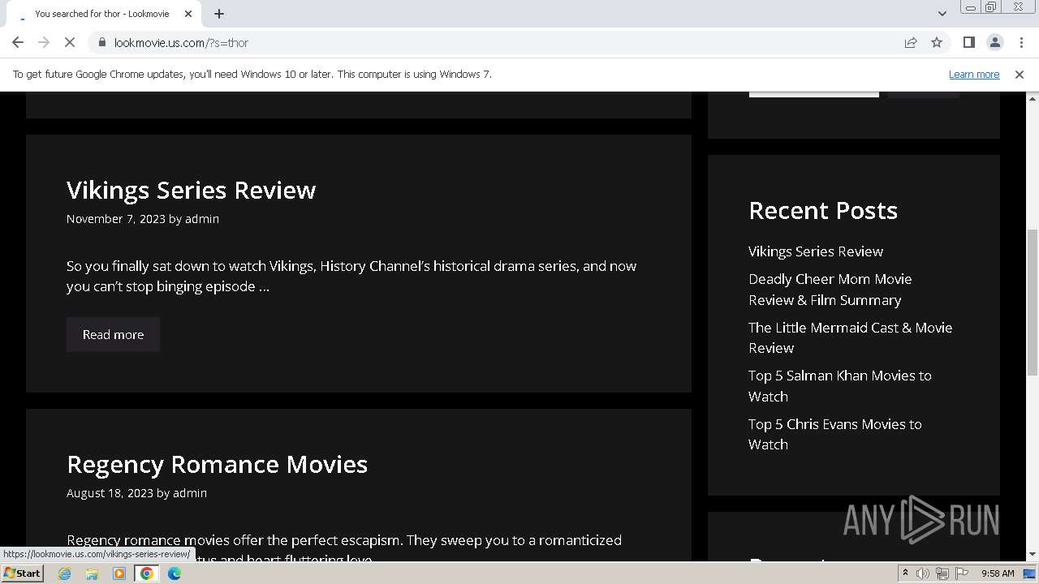Image resolution: width=1039 pixels, height=584 pixels.
Task: Open Microsoft Edge from taskbar
Action: click(x=175, y=573)
